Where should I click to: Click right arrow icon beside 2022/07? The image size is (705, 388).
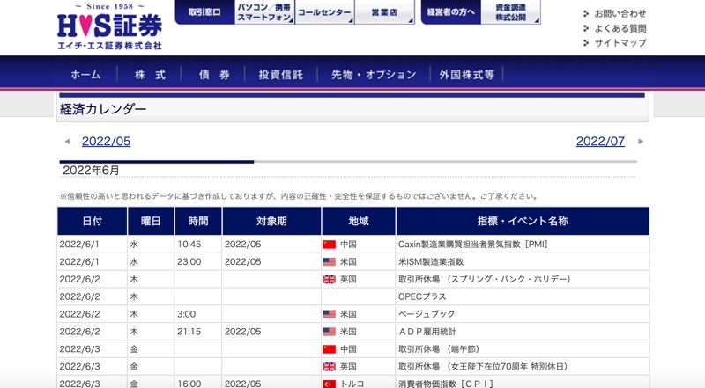tap(641, 142)
